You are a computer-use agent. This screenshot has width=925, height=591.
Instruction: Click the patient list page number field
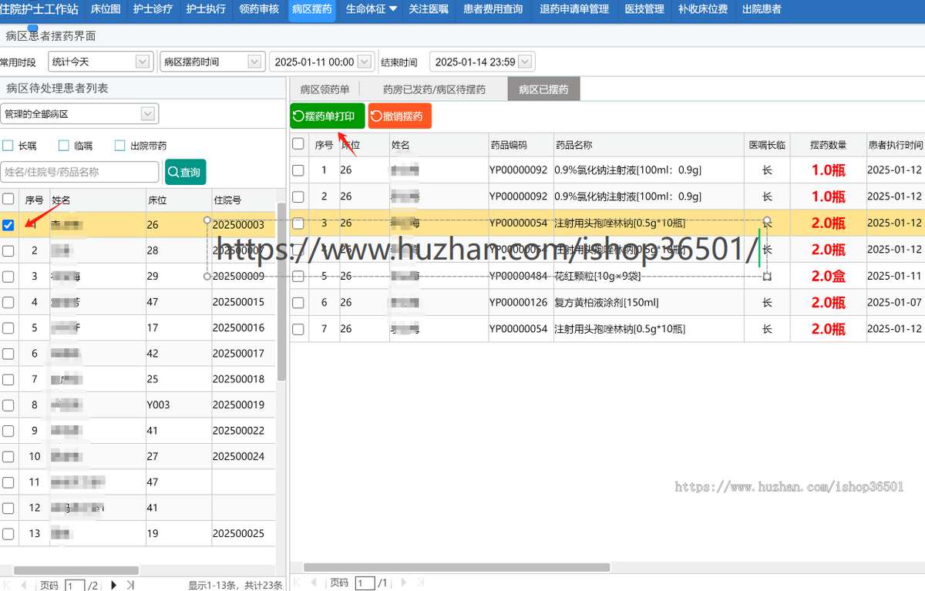coord(75,586)
